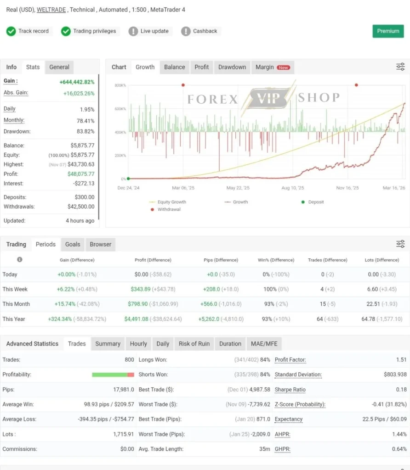This screenshot has width=410, height=470.
Task: Click the Abs. Gain label
Action: click(16, 93)
